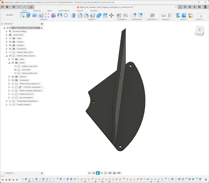
Task: Open the Construct menu
Action: tap(152, 19)
